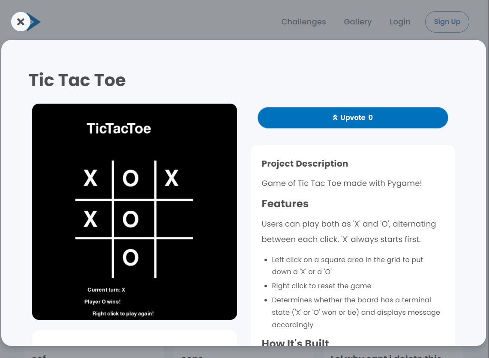
Task: Click the 'Determines whether the board' bullet
Action: [x=356, y=312]
